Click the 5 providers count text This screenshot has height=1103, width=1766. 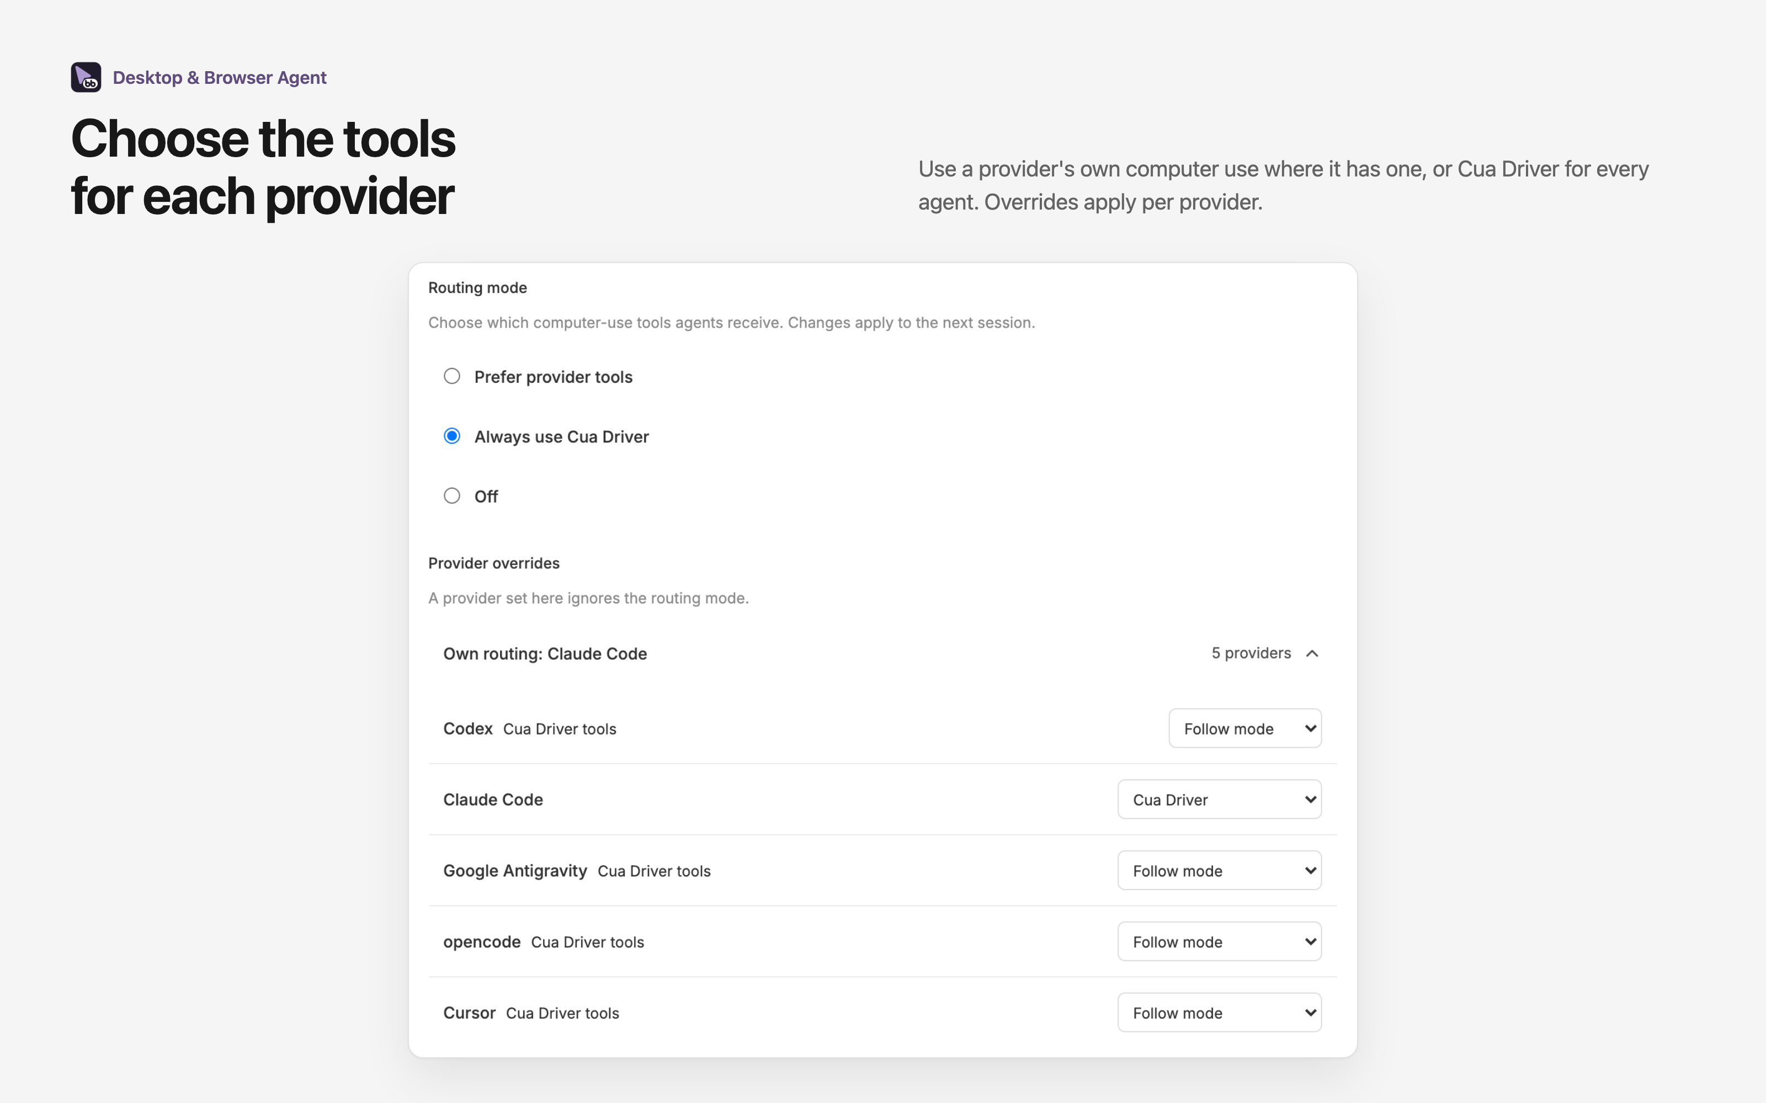(x=1251, y=653)
